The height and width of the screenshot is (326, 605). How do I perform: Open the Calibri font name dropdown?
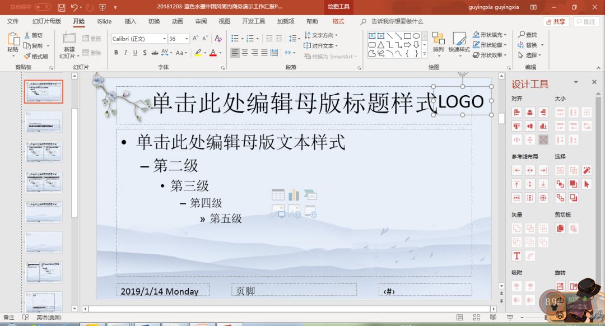164,39
